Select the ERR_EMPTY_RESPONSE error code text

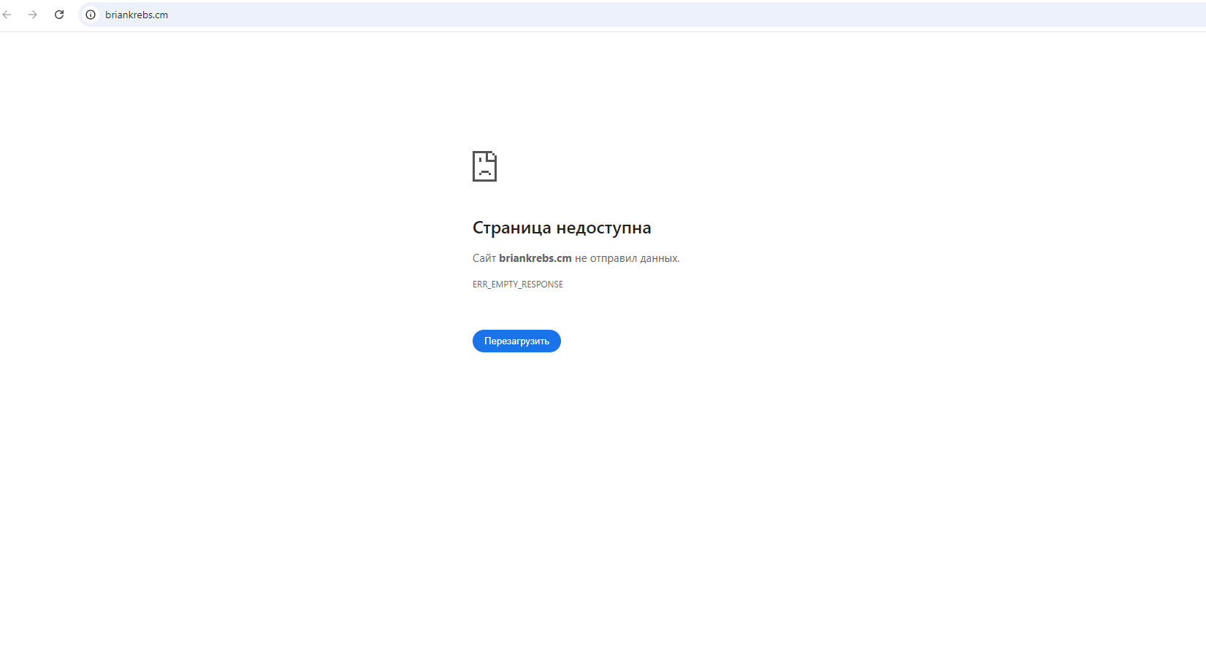(x=518, y=285)
